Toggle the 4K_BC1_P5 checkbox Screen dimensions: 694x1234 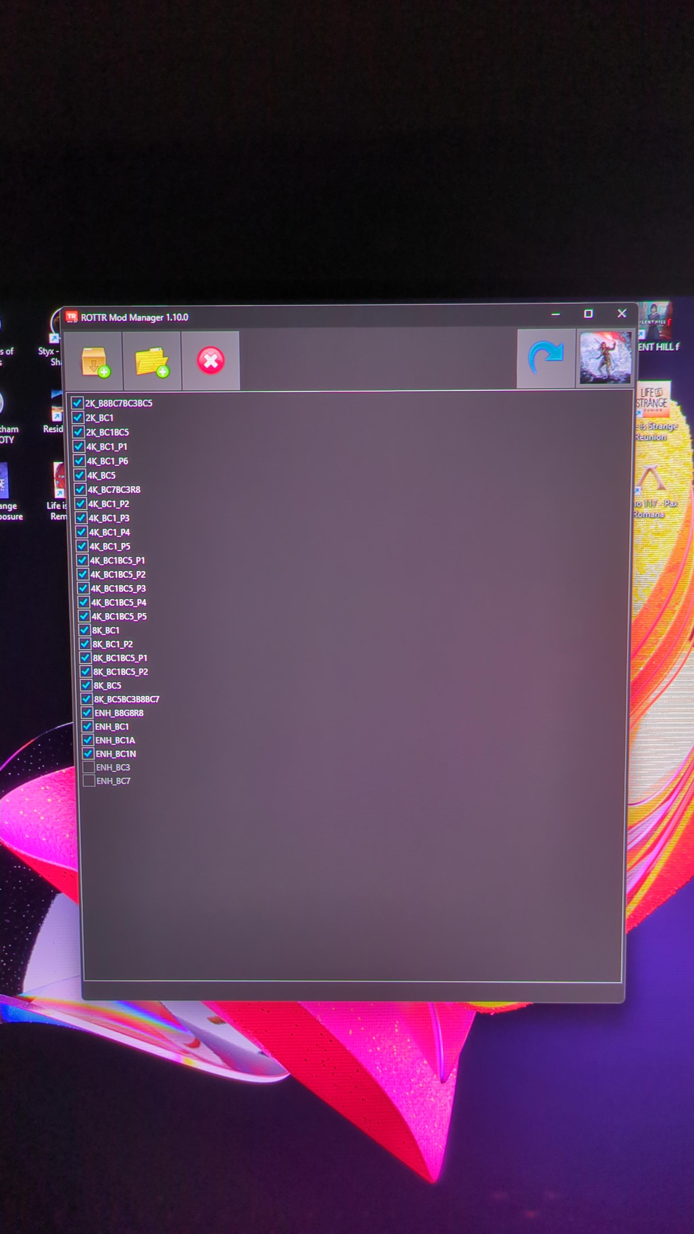82,546
